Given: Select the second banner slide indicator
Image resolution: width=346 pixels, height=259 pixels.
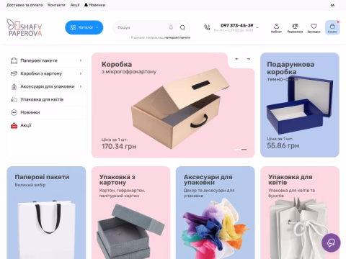Looking at the screenshot, I should point(244,150).
